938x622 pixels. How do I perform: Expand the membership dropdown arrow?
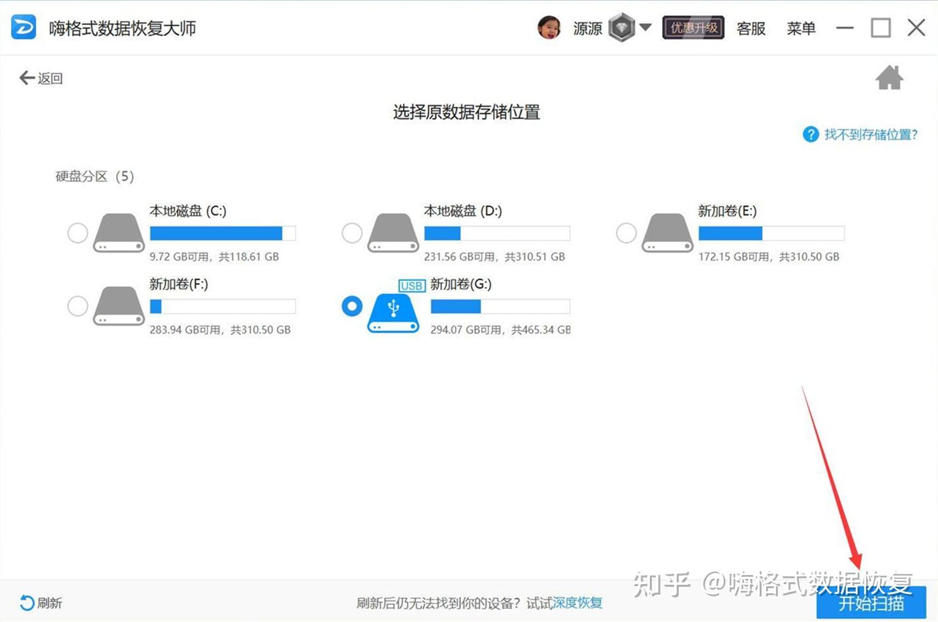click(x=646, y=27)
